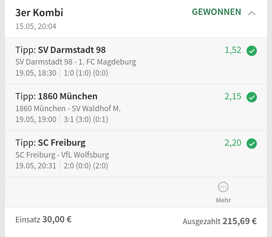This screenshot has height=237, width=272.
Task: Click the odds value 1,52
Action: click(x=233, y=50)
